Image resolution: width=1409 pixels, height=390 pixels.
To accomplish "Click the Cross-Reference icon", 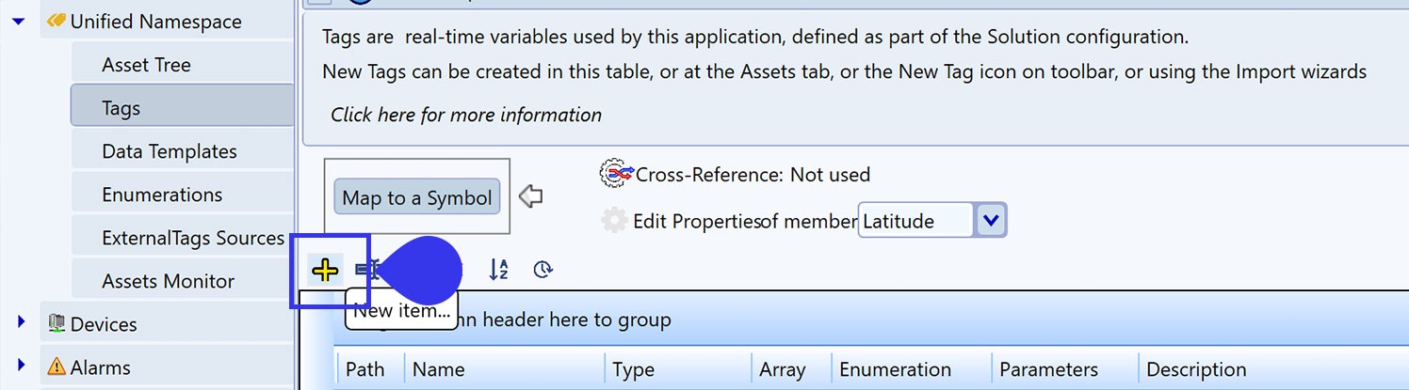I will [x=616, y=174].
